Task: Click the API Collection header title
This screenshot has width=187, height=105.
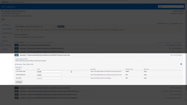Action: pos(8,7)
